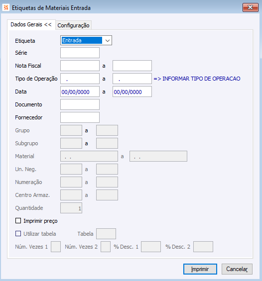Click the second Subgrupo range field

(x=107, y=143)
